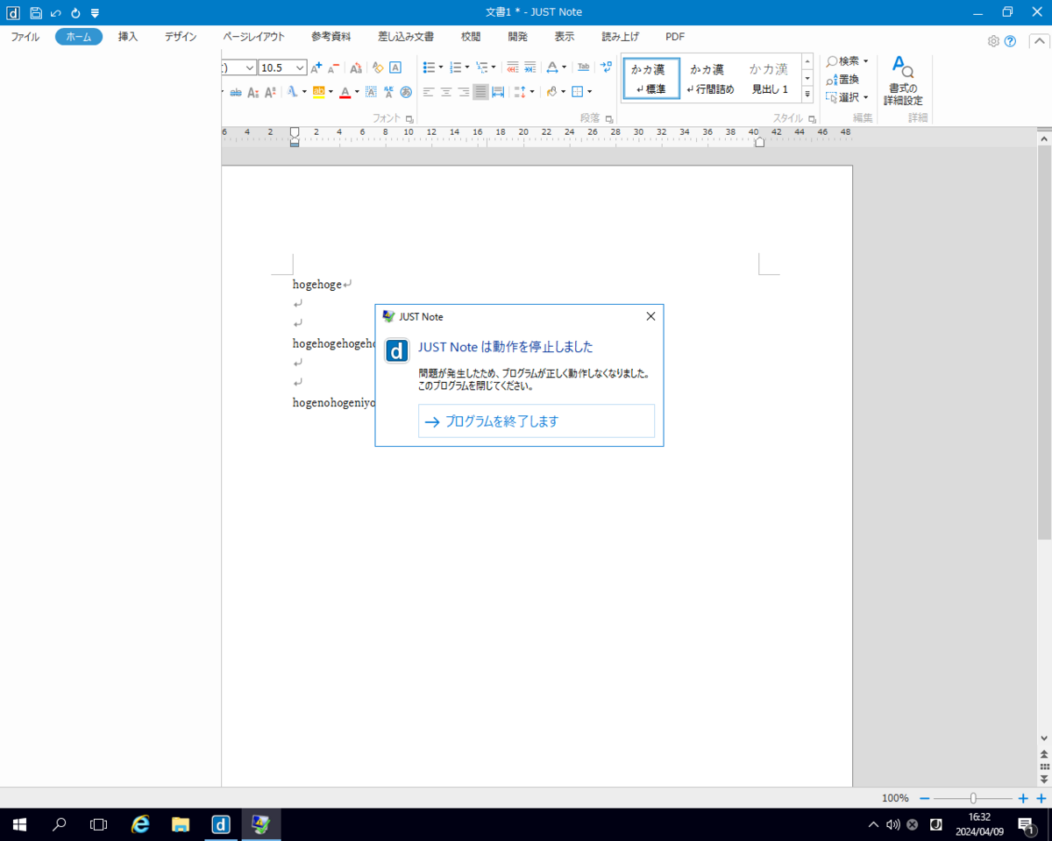Open Paragraph dialog launcher
The image size is (1052, 841).
(x=609, y=118)
